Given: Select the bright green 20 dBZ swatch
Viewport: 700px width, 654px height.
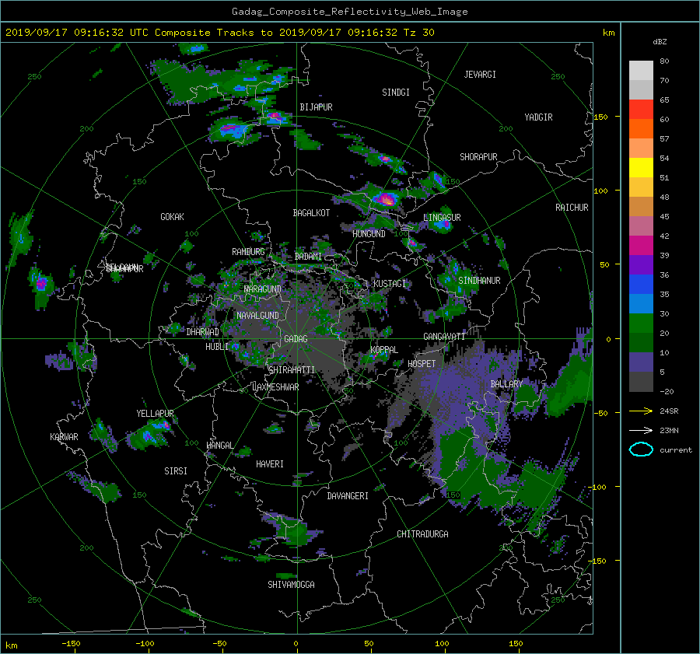Looking at the screenshot, I should (641, 324).
